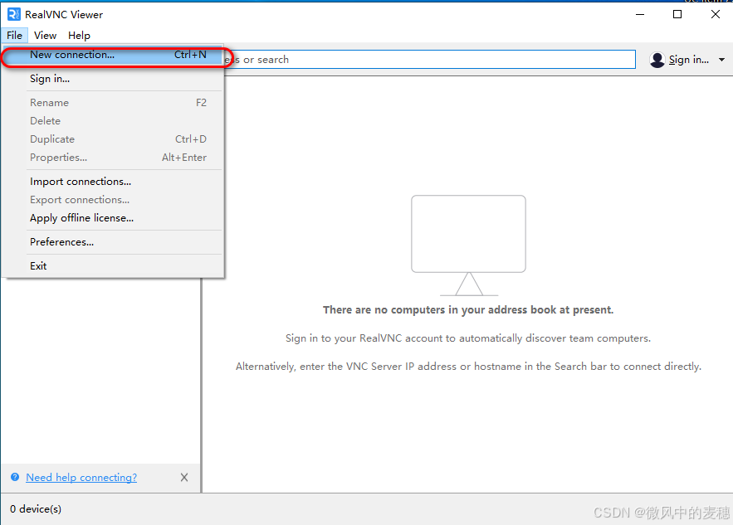Click the Duplicate menu entry

click(113, 139)
